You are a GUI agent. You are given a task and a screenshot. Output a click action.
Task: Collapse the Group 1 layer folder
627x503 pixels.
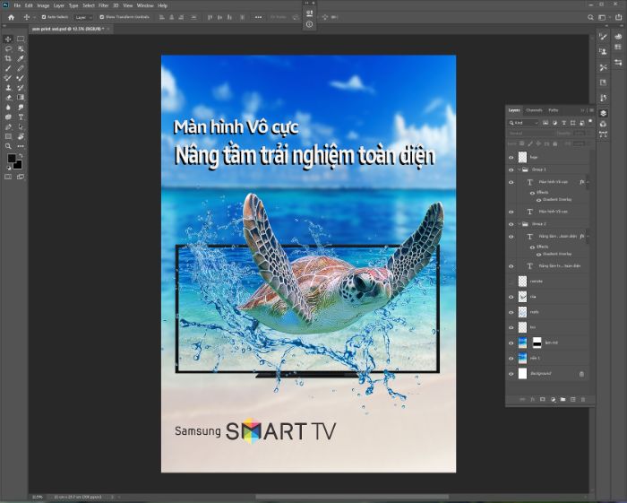tap(520, 169)
